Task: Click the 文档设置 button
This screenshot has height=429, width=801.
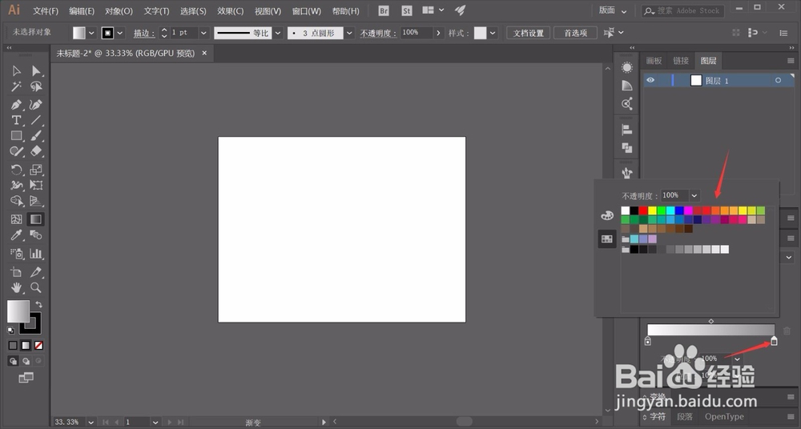Action: coord(528,33)
